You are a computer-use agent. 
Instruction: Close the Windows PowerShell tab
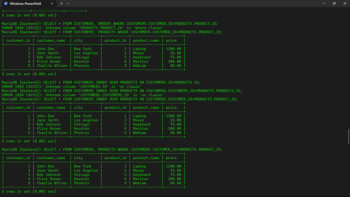tap(52, 4)
